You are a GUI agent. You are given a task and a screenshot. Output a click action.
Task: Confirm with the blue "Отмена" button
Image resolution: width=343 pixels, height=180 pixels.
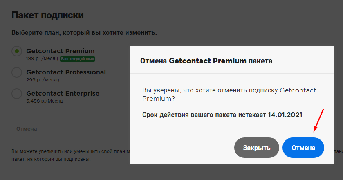point(303,148)
